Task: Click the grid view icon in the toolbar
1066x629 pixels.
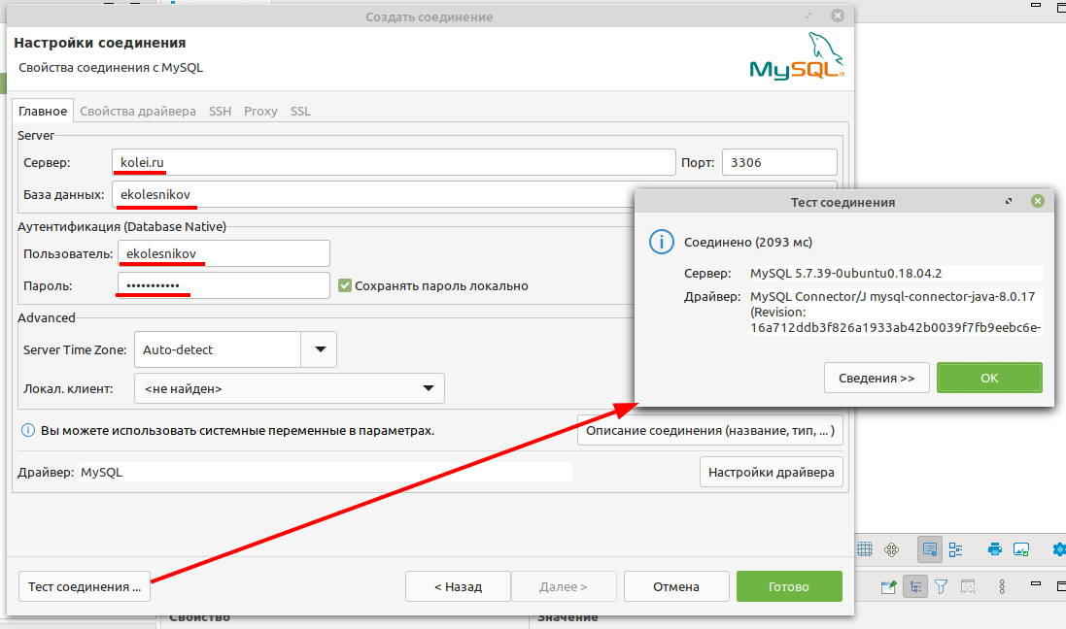Action: click(865, 549)
